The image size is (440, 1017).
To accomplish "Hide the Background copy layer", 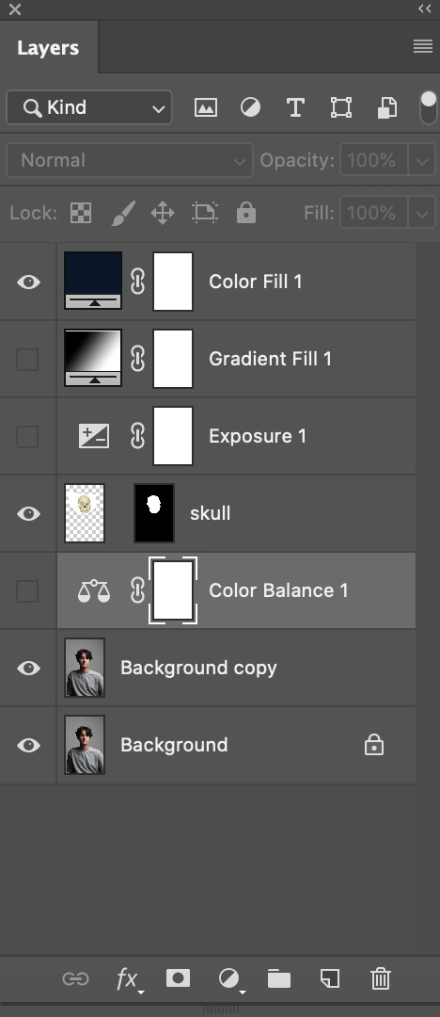I will click(28, 668).
